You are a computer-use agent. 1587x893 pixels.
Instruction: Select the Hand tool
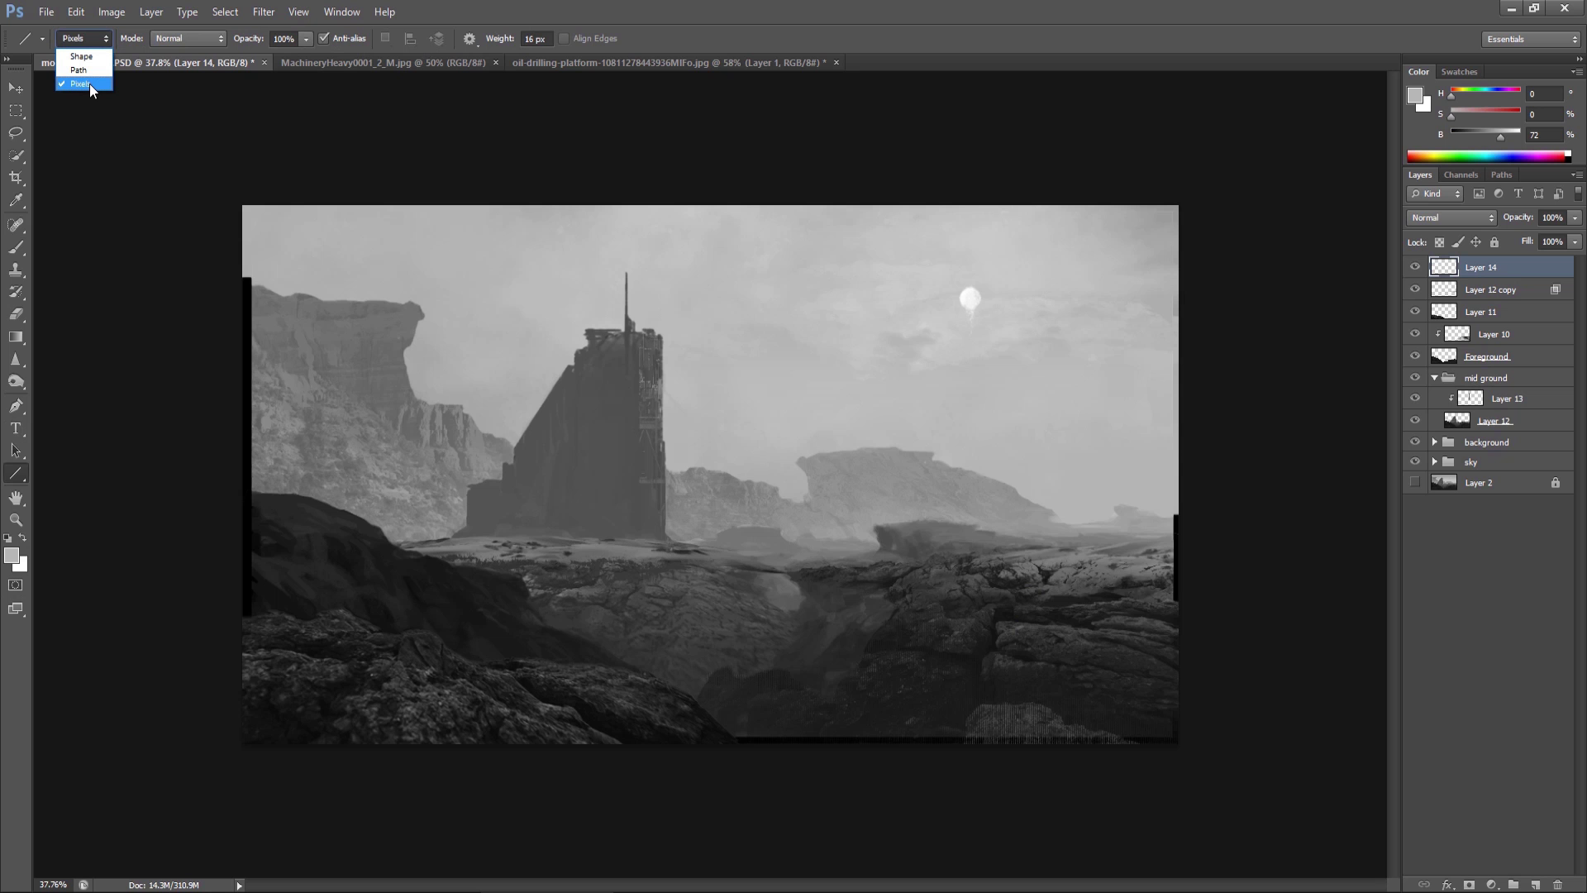click(16, 498)
